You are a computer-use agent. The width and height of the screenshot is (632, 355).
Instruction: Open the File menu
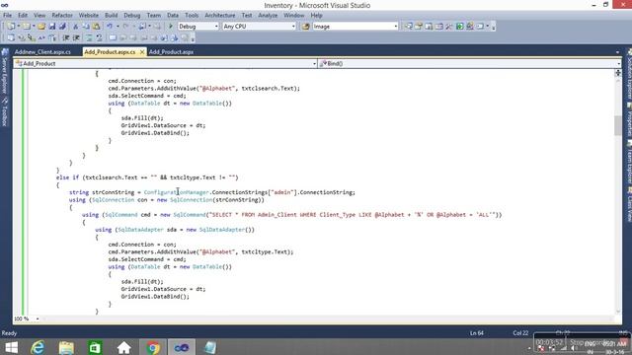point(7,16)
